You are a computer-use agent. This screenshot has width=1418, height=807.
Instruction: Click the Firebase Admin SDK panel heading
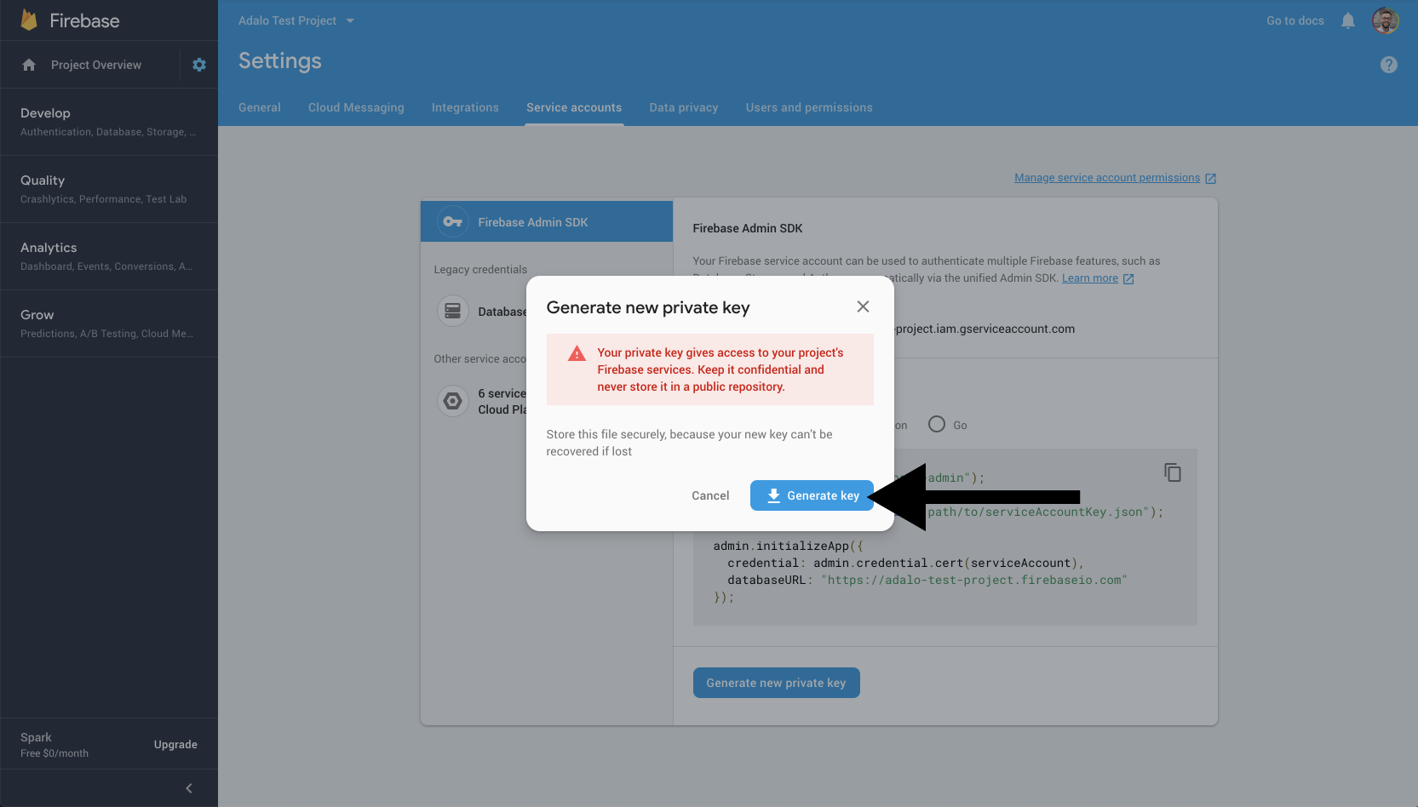coord(748,228)
